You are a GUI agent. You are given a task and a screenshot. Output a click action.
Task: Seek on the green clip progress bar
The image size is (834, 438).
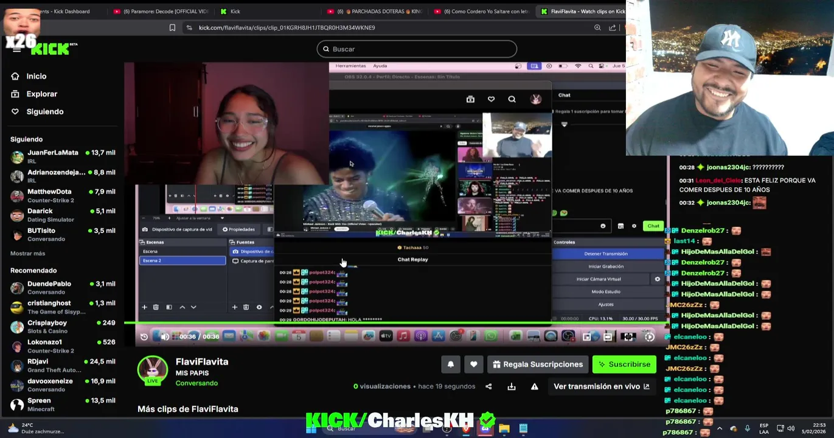pyautogui.click(x=397, y=323)
